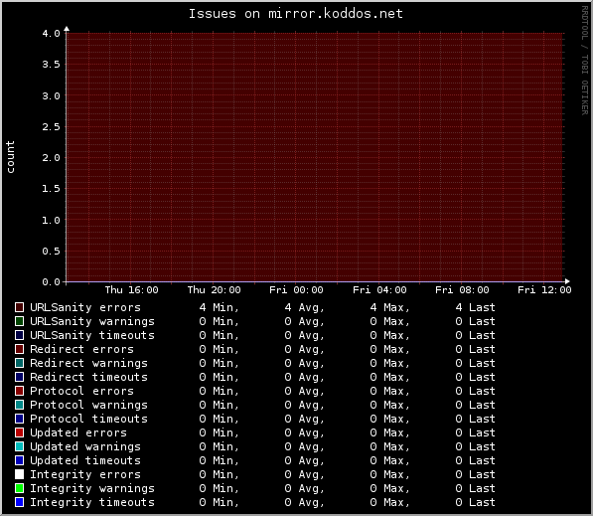This screenshot has height=516, width=593.
Task: Click the Updated warnings cyan swatch
Action: point(19,446)
